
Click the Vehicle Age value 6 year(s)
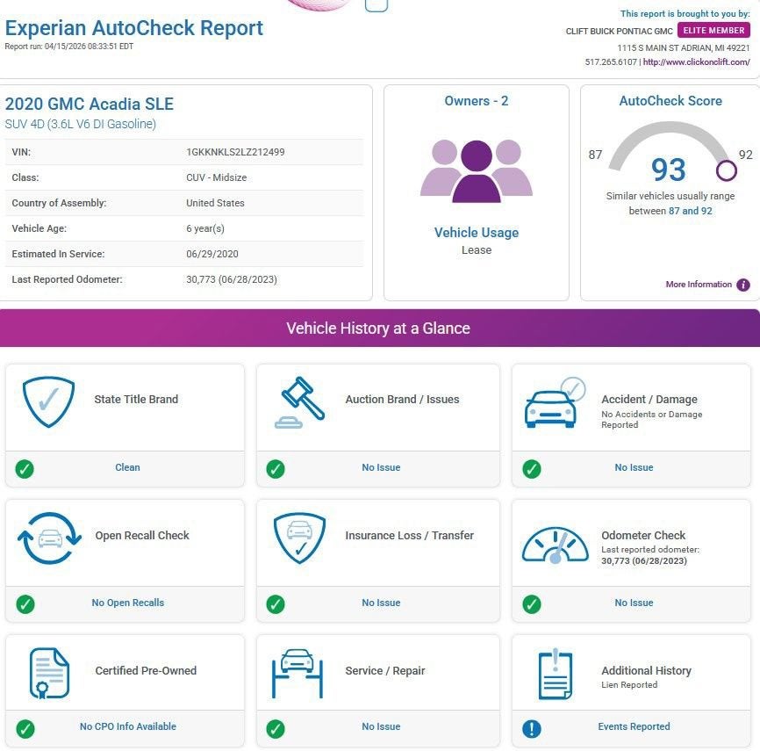tap(205, 228)
